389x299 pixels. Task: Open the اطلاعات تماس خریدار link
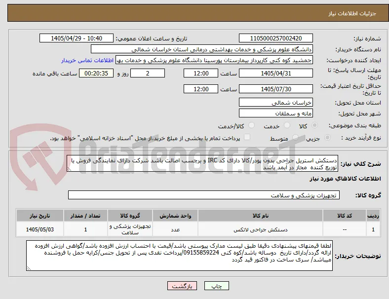pos(87,60)
